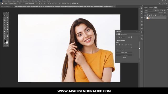Screen dimensions: 168x94
Task: Toggle lock position in Layers panel
Action: [x=151, y=15]
